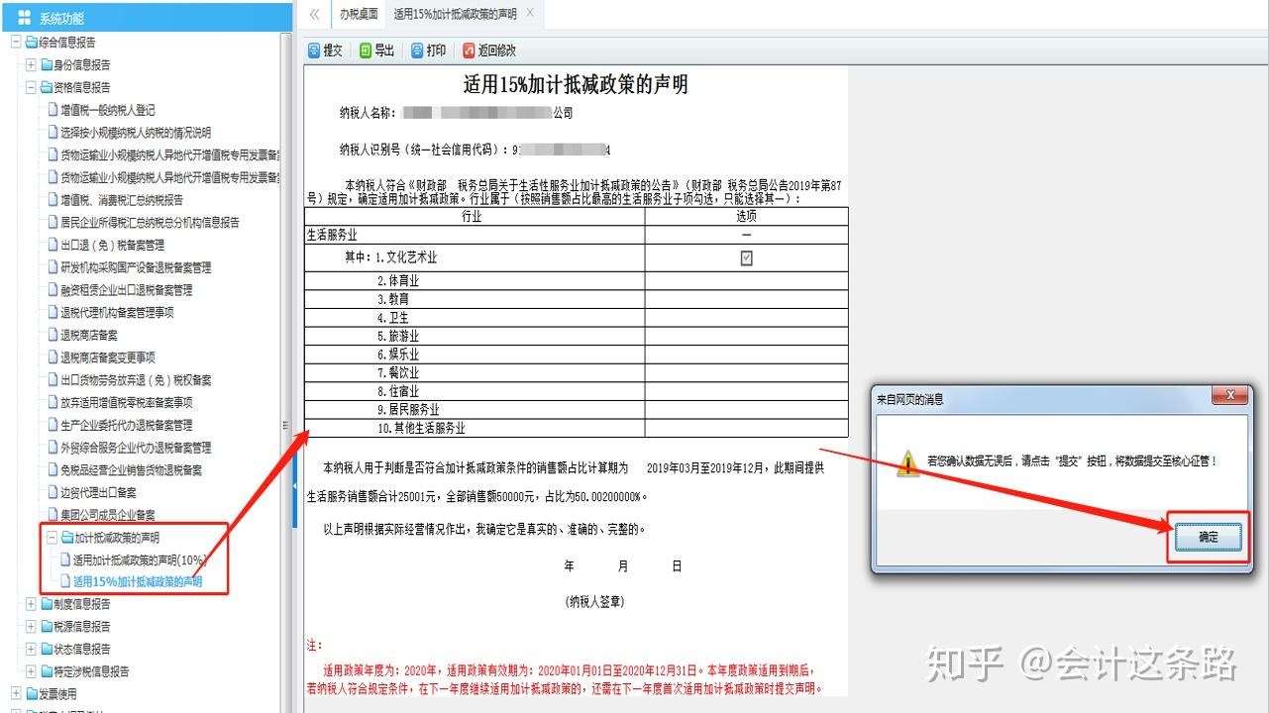Open 居民企业所得税汇总纳税总分机构信息报告

(x=150, y=222)
